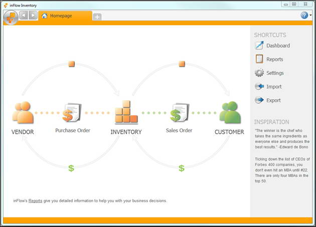Click the orange Purchase Order document icon

pos(72,112)
